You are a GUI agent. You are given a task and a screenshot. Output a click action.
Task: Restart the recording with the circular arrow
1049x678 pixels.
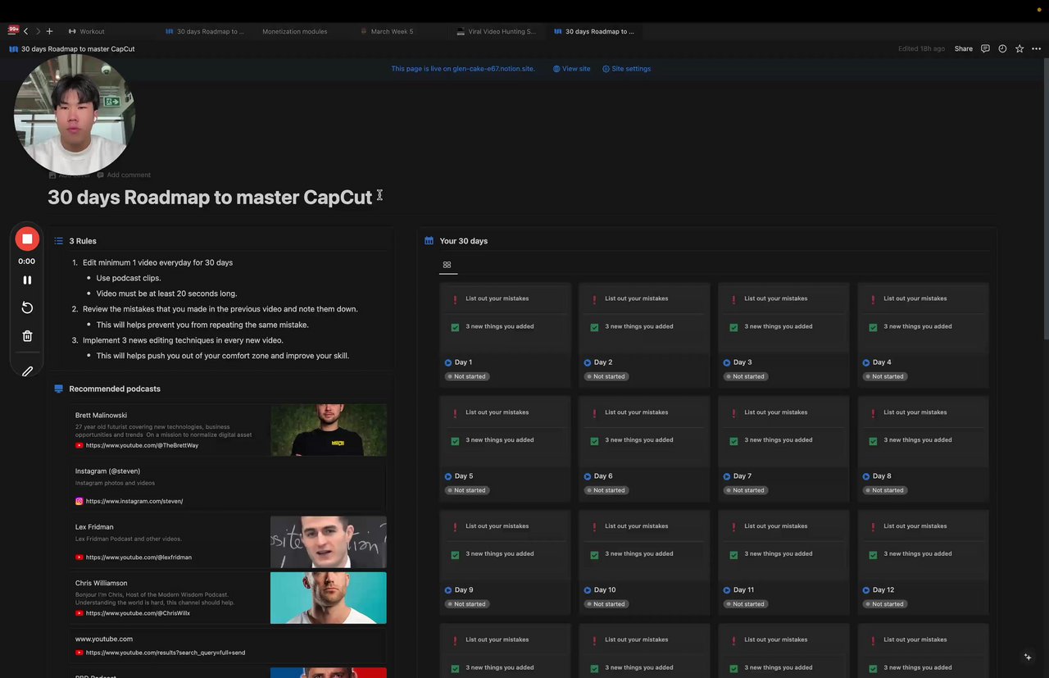[x=27, y=307]
